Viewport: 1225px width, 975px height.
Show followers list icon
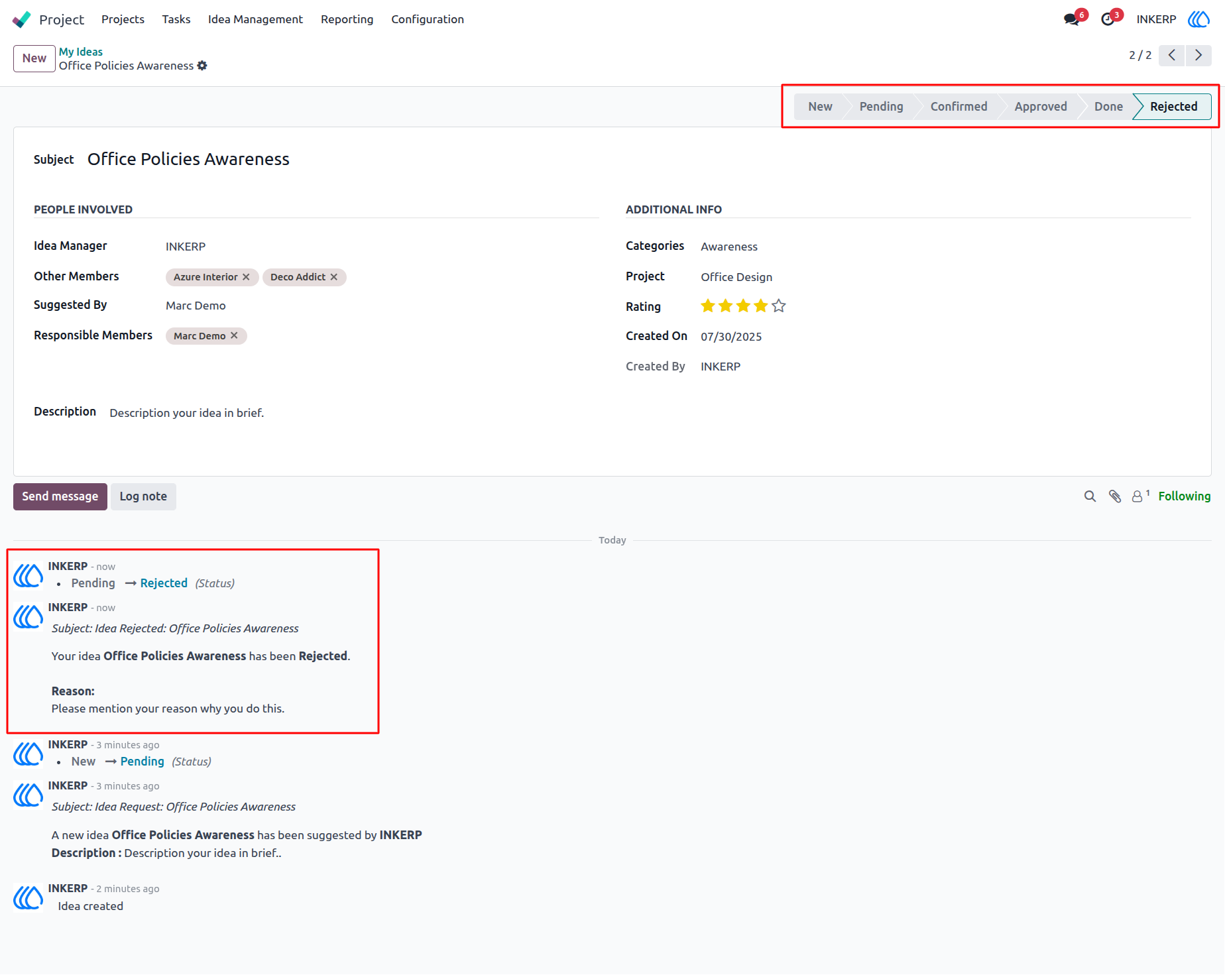1140,496
